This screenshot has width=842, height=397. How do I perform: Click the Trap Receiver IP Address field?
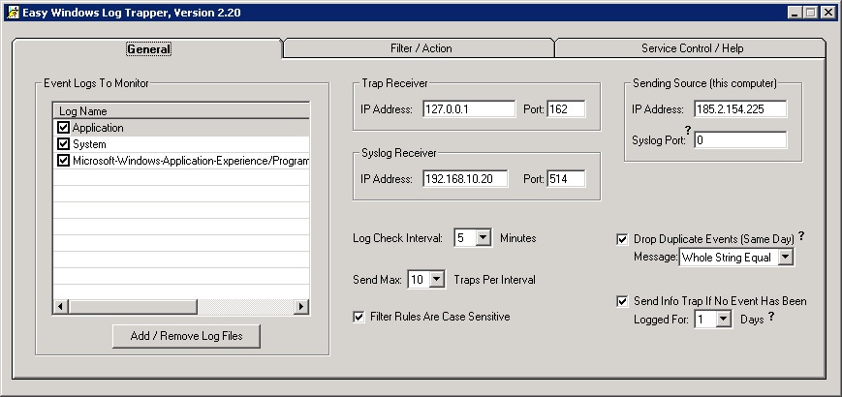coord(469,108)
